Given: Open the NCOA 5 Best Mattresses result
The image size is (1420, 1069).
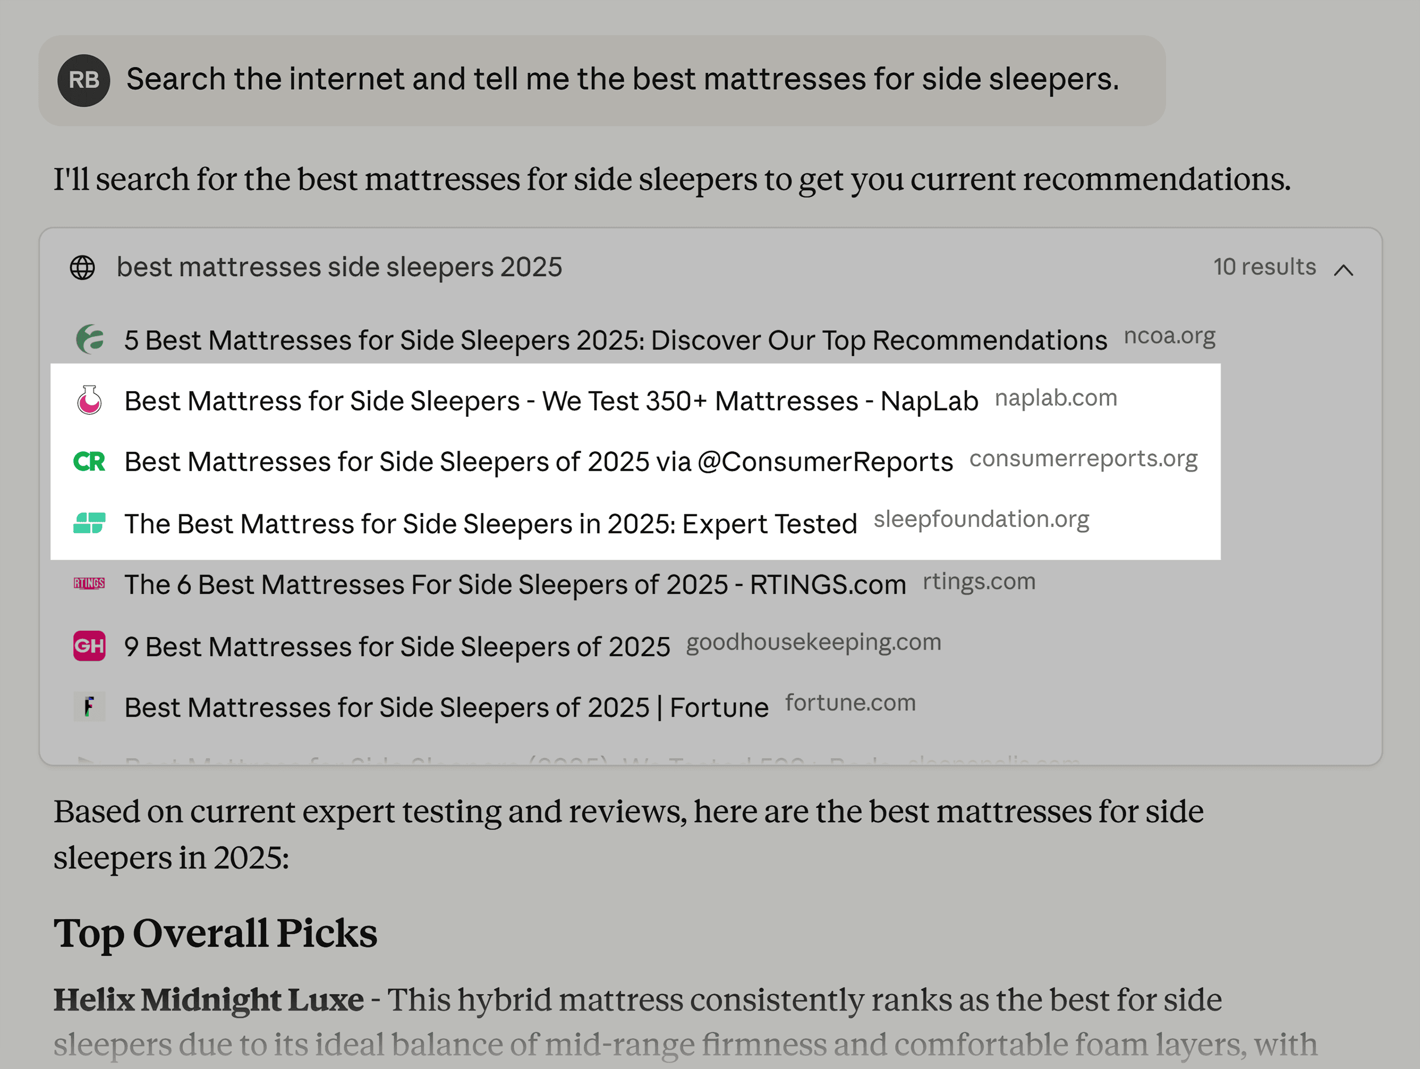Looking at the screenshot, I should point(615,340).
